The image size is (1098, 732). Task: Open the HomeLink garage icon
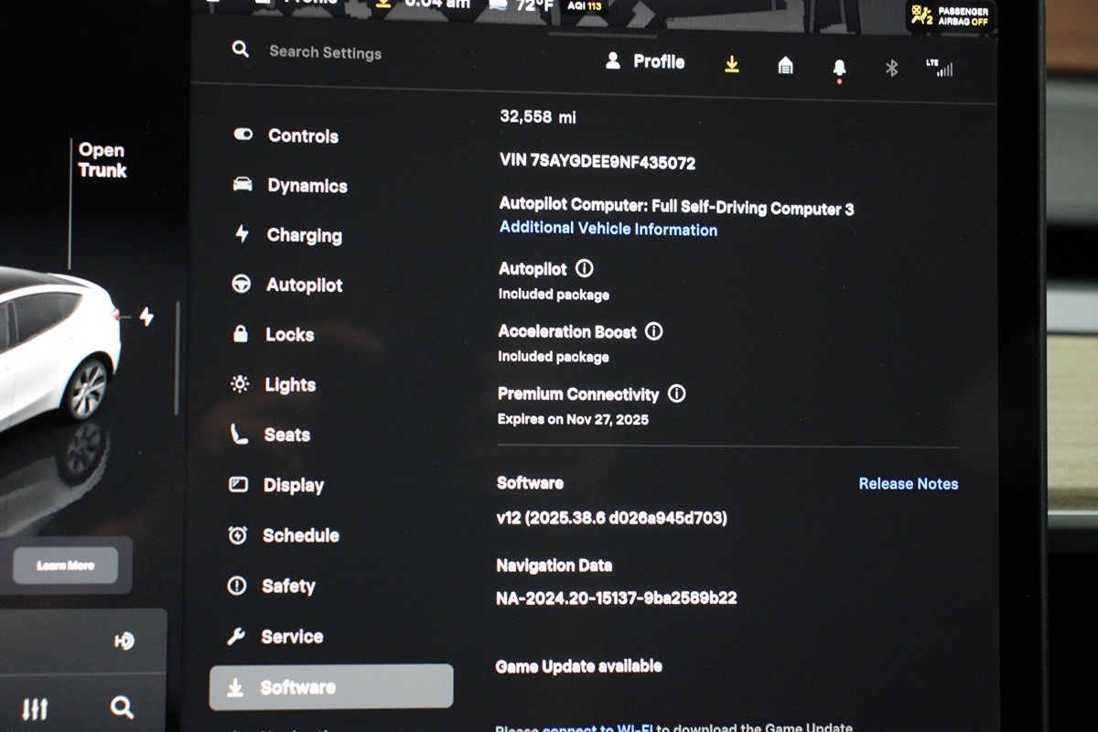pos(785,65)
